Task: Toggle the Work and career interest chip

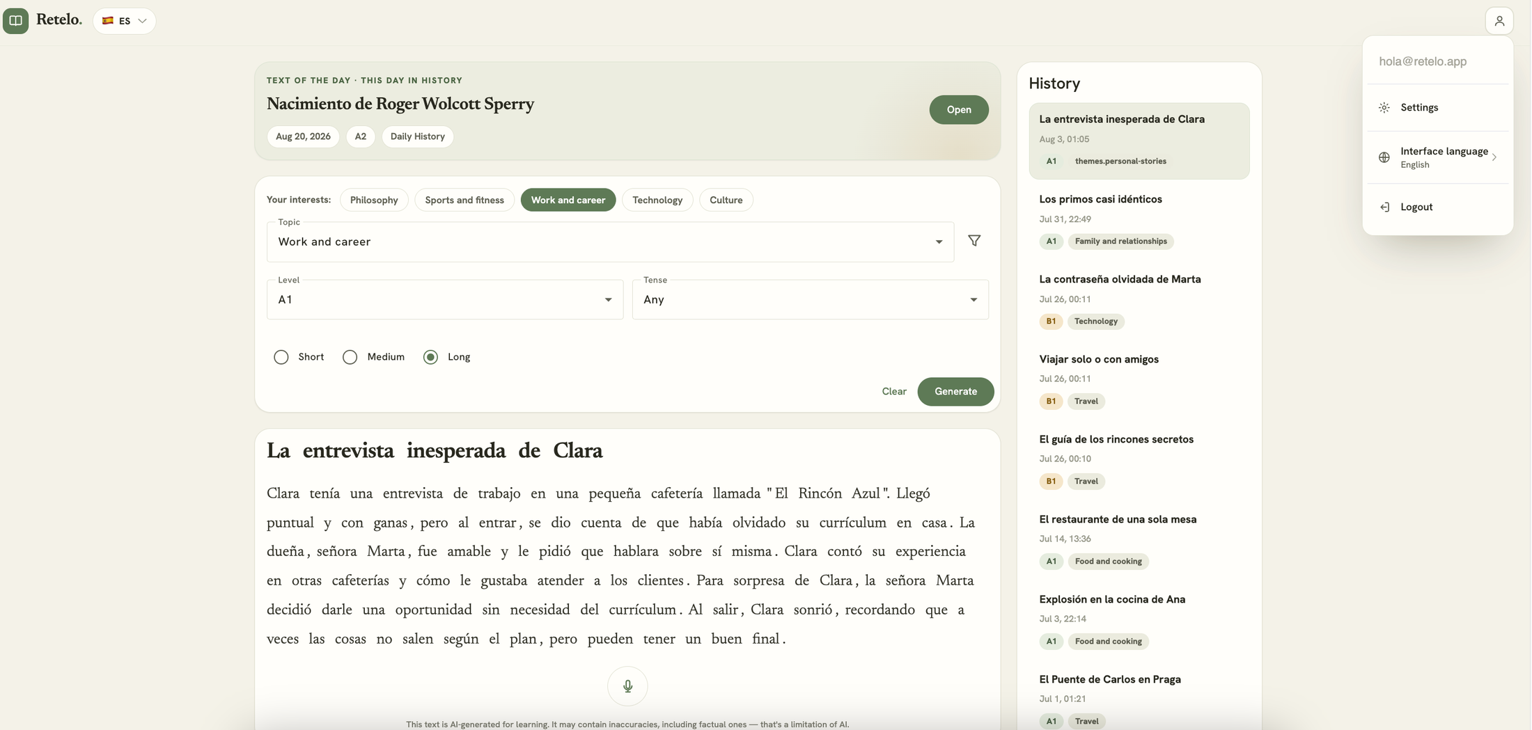Action: 568,200
